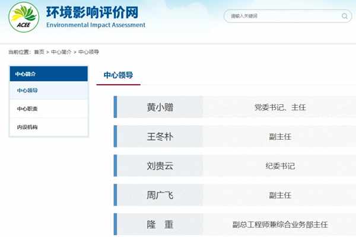The image size is (356, 237).
Task: Click the name 王冬朴
Action: (x=160, y=137)
